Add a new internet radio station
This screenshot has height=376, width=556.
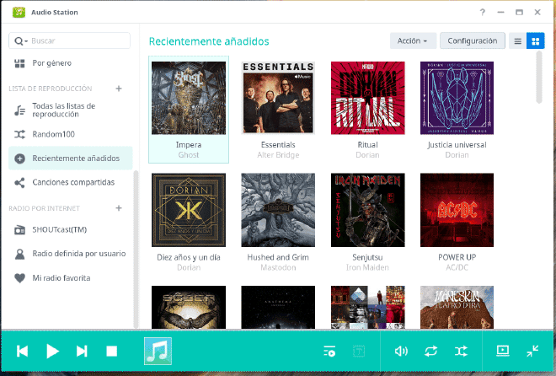[x=119, y=208]
